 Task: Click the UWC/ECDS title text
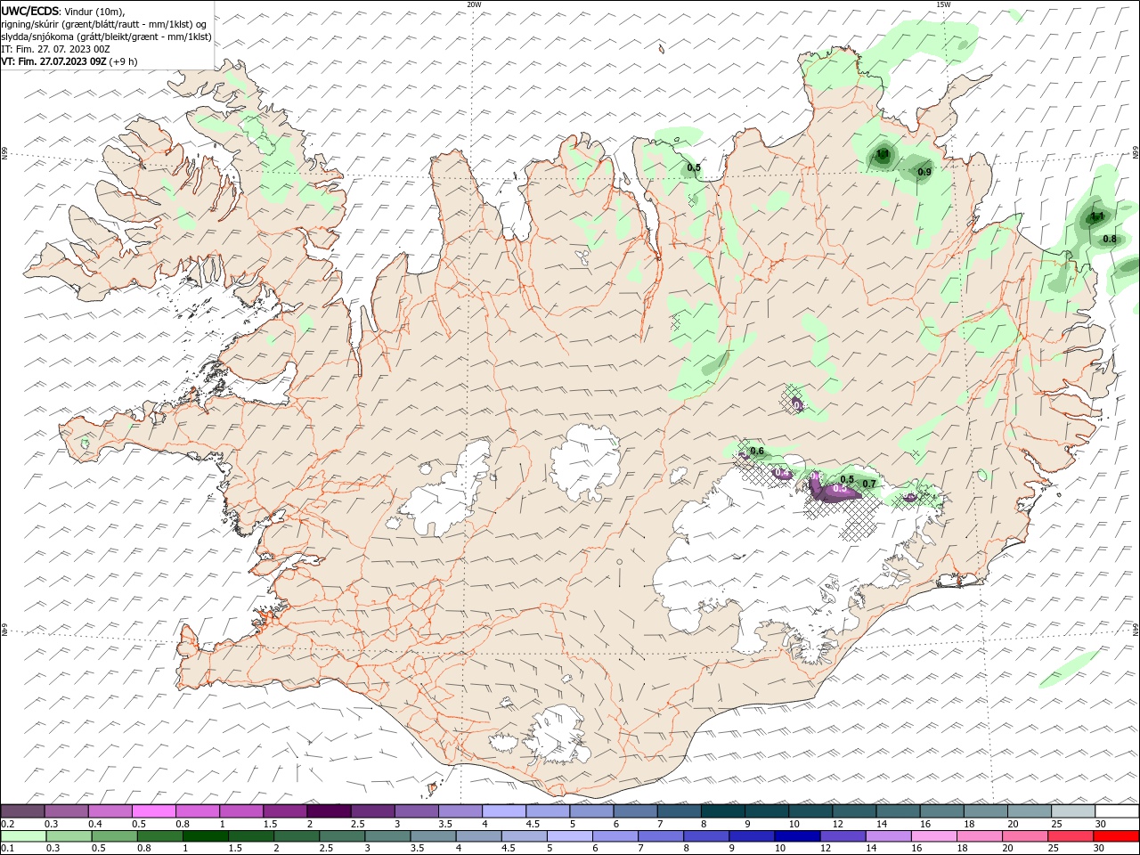pos(29,11)
